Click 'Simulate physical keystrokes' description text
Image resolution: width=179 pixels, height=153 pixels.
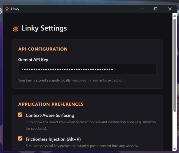point(82,146)
